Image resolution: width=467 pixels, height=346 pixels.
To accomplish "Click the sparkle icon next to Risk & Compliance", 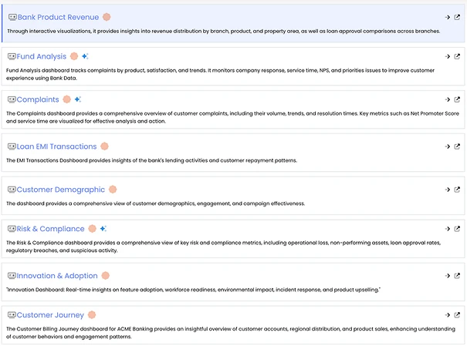I will coord(103,229).
